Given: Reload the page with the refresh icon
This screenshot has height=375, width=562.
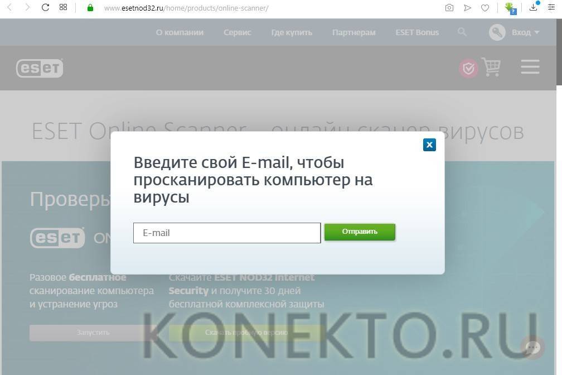Looking at the screenshot, I should point(46,8).
